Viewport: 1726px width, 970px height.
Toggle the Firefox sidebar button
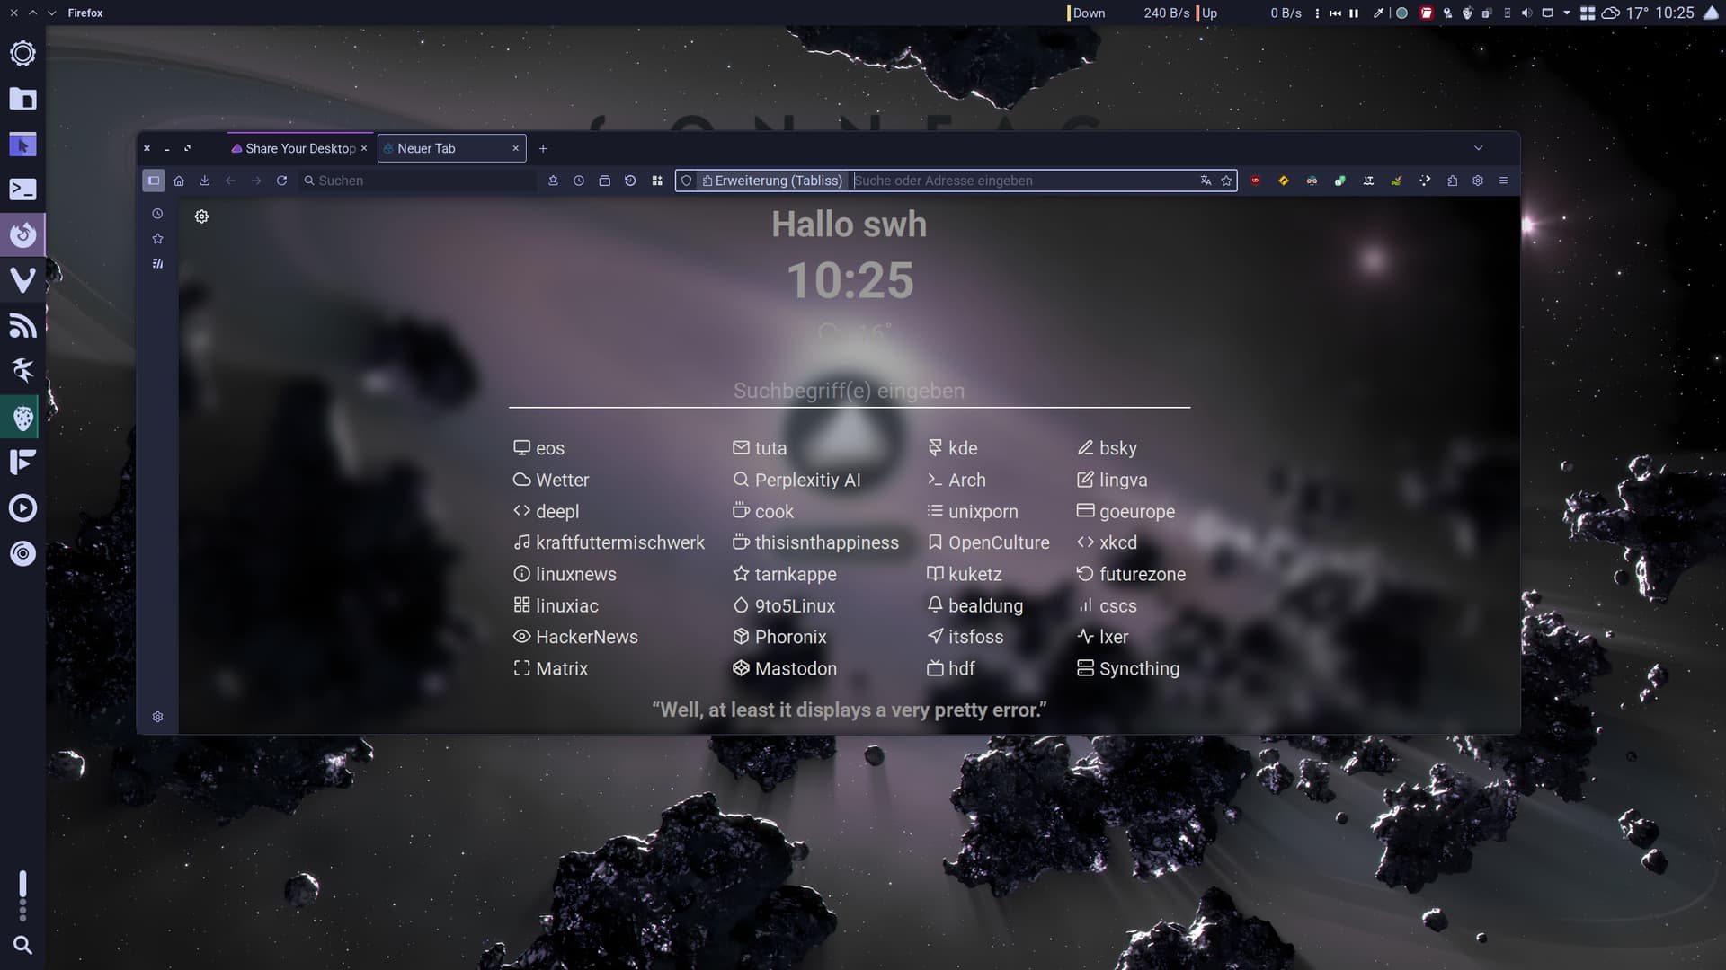pos(154,181)
